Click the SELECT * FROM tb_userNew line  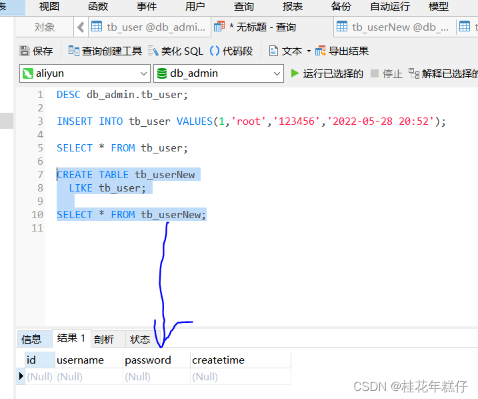(131, 214)
